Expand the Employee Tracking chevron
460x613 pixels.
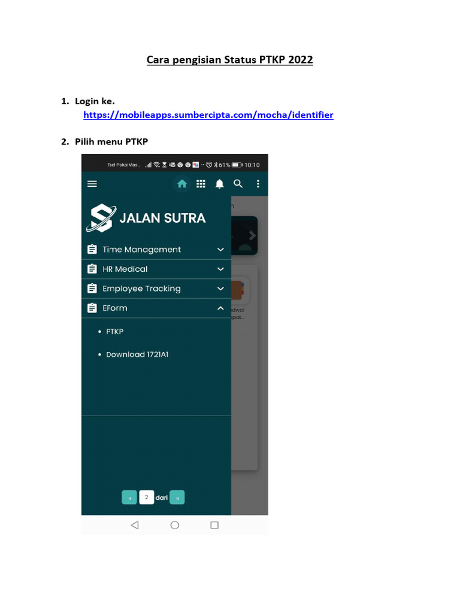(220, 289)
